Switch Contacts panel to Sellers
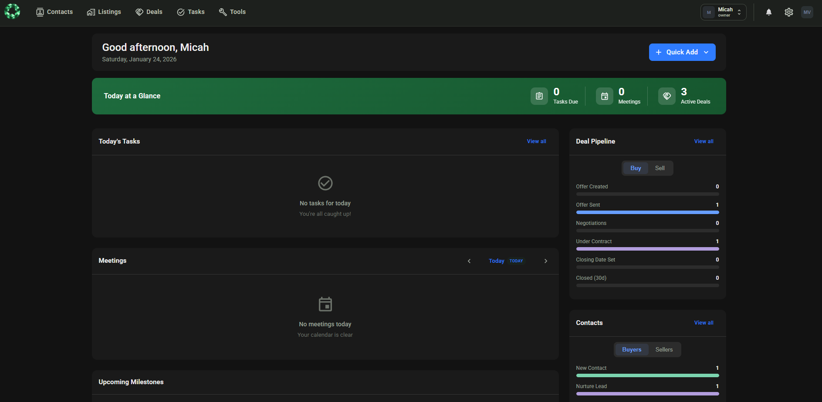Screen dimensions: 822x402 664,349
